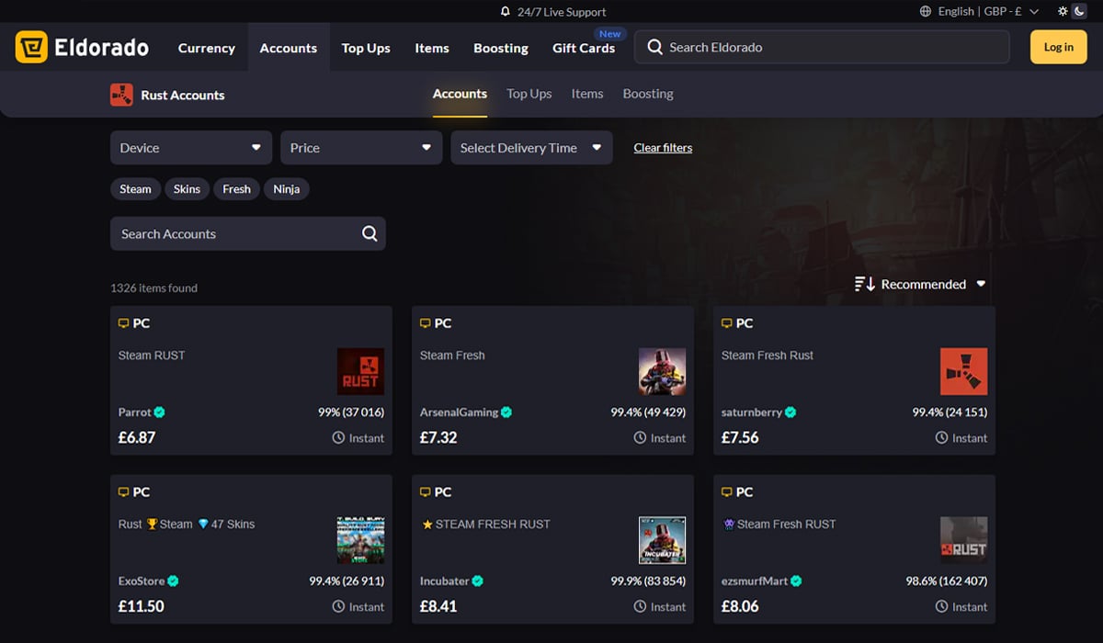Image resolution: width=1103 pixels, height=643 pixels.
Task: Click the RUST thumbnail on ezsmurfMart's listing
Action: (x=963, y=540)
